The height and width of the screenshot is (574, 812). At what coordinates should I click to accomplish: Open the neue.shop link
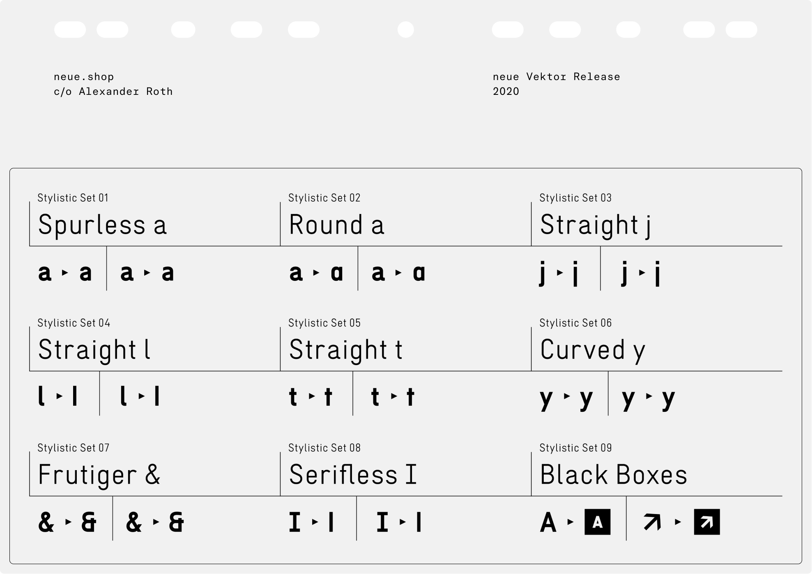pos(84,77)
